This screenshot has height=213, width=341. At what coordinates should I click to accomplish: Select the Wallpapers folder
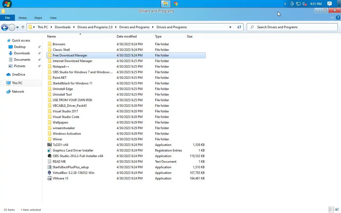point(60,122)
